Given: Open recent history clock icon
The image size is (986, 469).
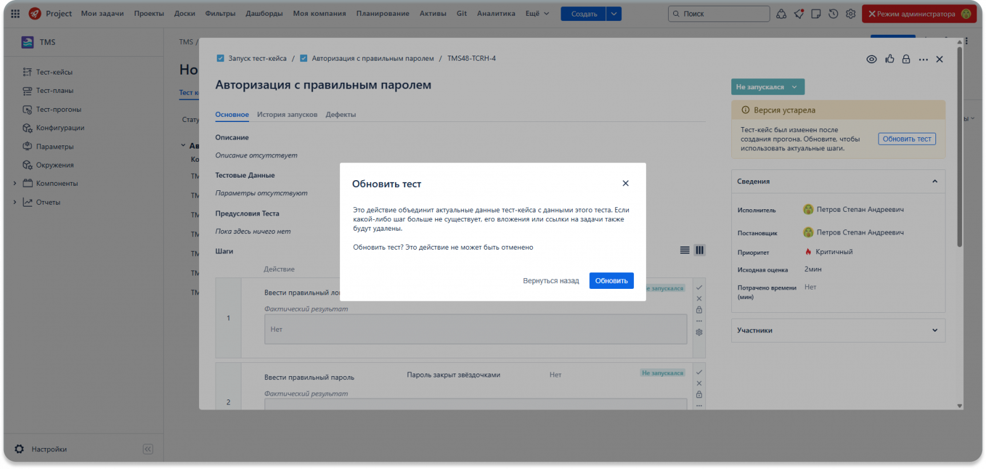Looking at the screenshot, I should coord(834,13).
